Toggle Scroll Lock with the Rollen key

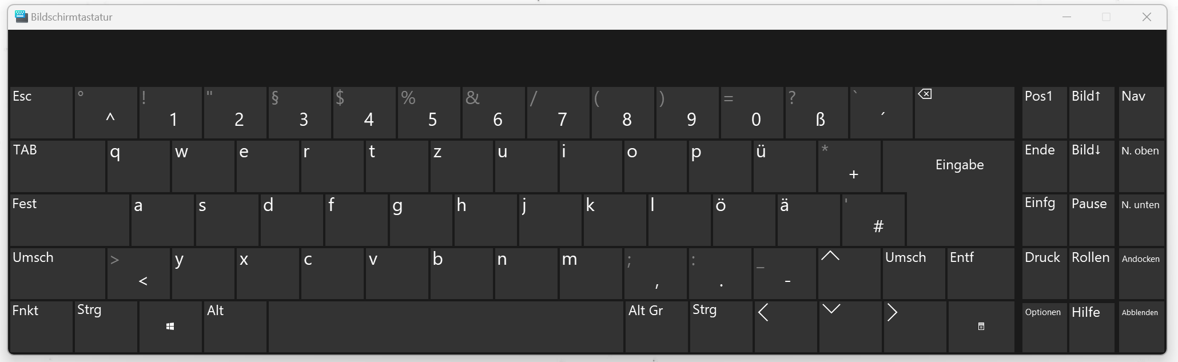click(1091, 273)
